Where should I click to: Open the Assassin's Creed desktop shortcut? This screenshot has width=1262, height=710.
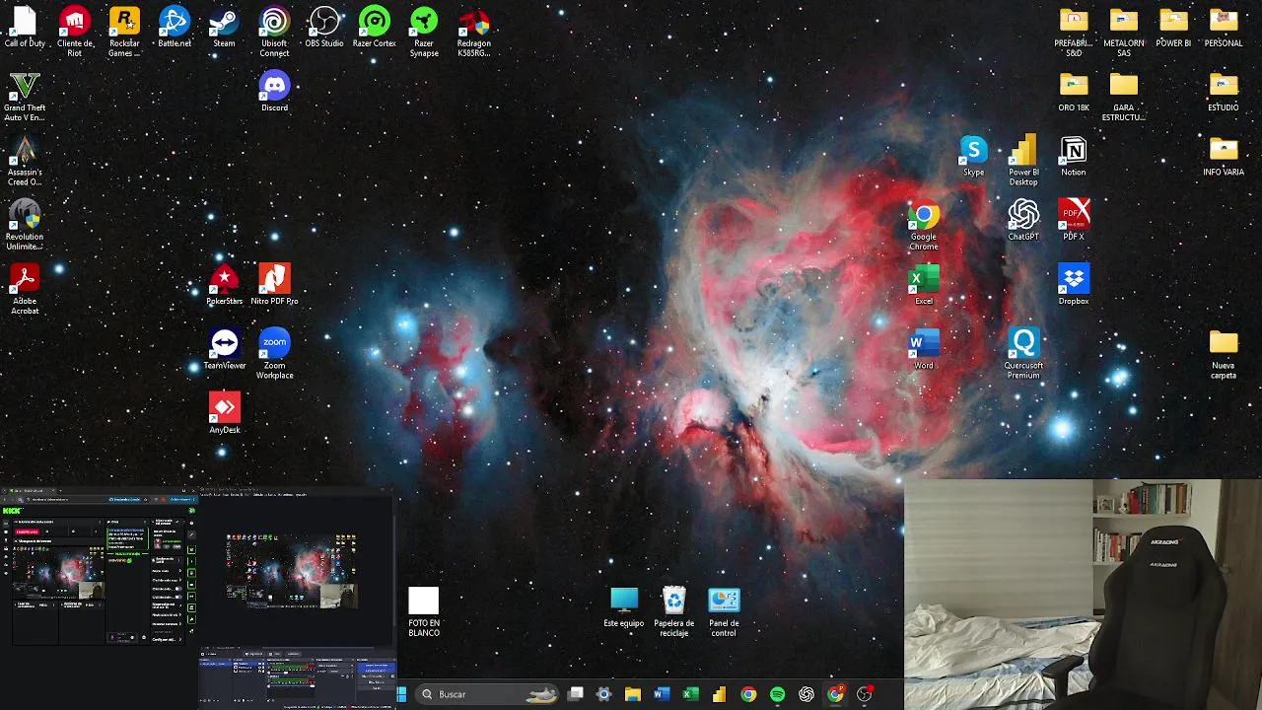(25, 161)
